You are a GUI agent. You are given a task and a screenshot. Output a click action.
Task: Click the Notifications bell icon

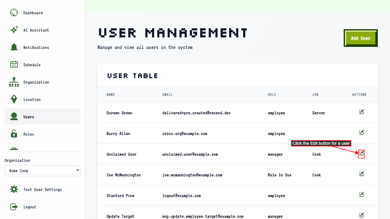tap(14, 47)
